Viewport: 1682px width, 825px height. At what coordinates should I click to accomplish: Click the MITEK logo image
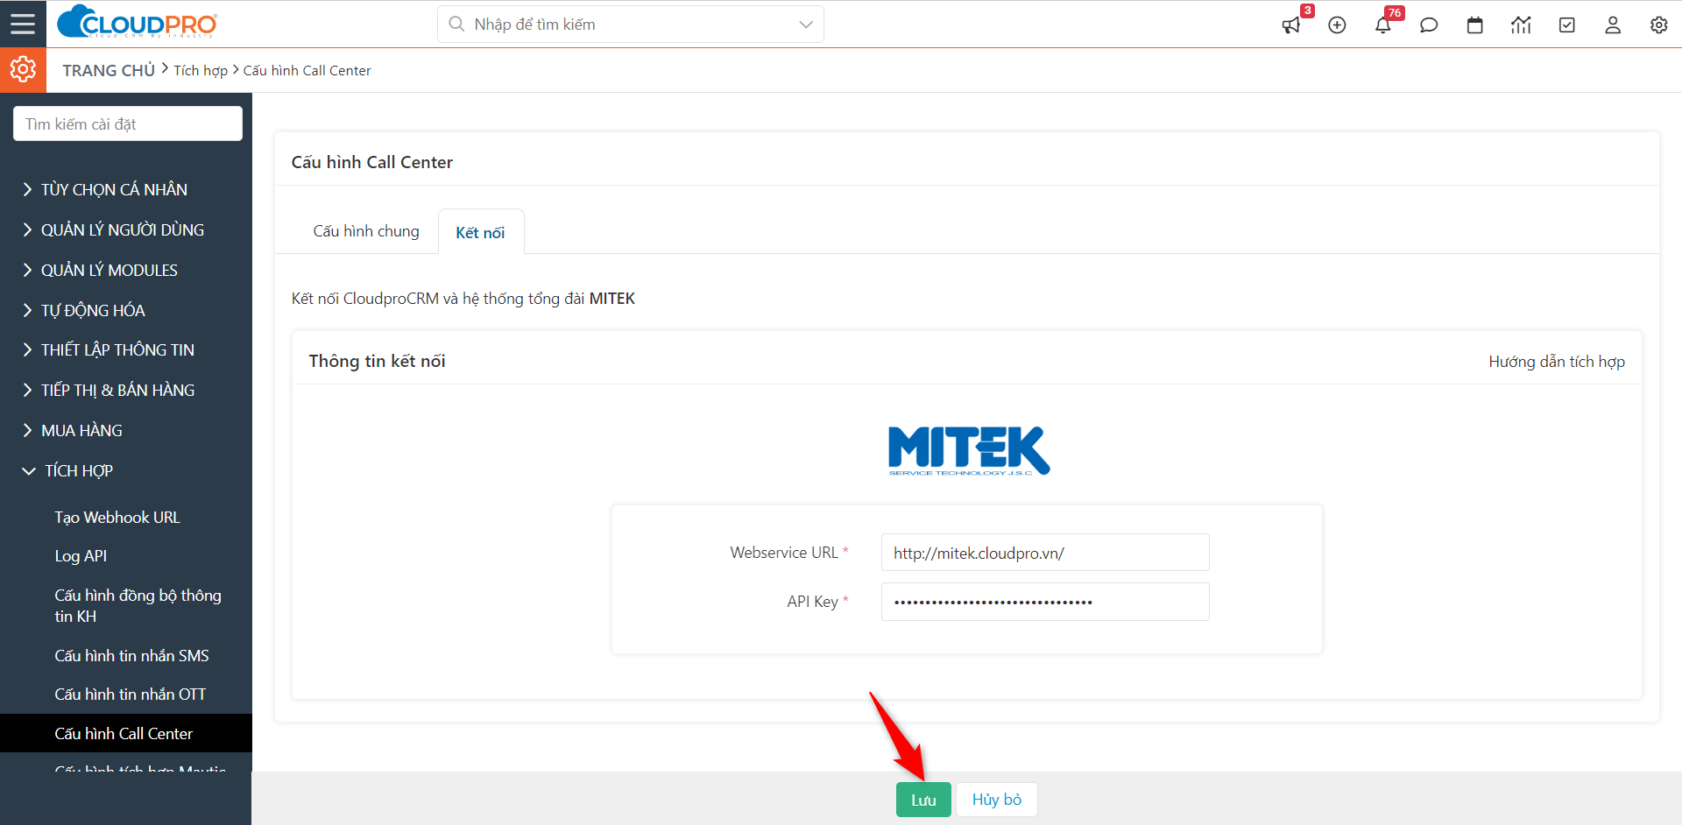(x=968, y=451)
